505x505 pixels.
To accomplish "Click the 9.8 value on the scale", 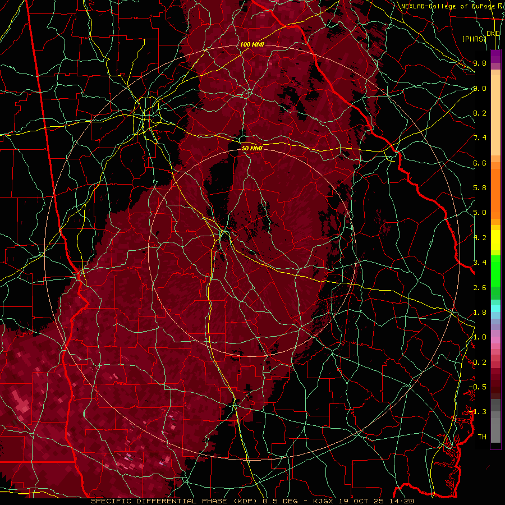I will 480,63.
